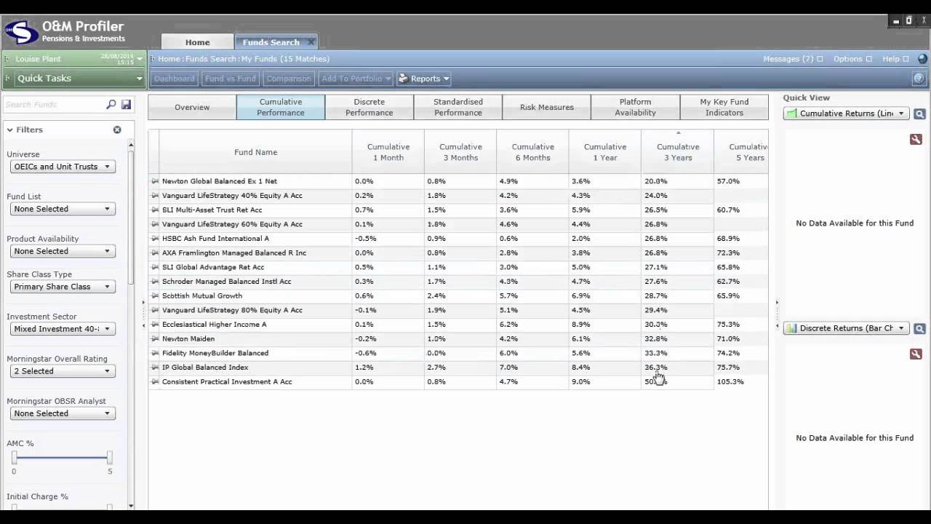Select the Platform Availability tab
Viewport: 931px width, 524px height.
[635, 107]
